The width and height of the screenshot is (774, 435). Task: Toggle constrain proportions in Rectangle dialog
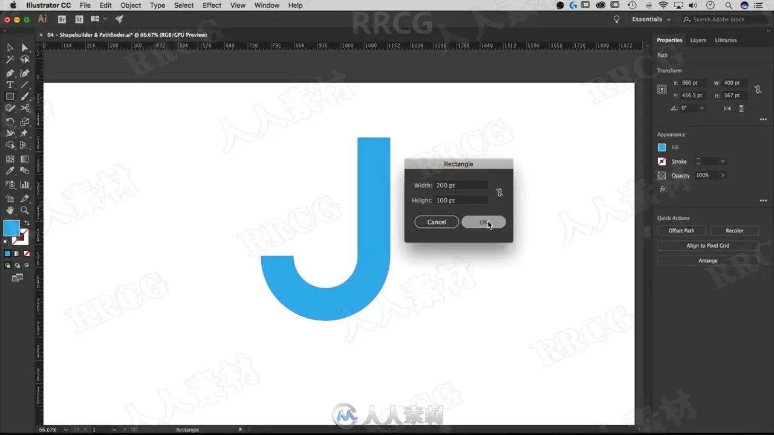pos(499,193)
